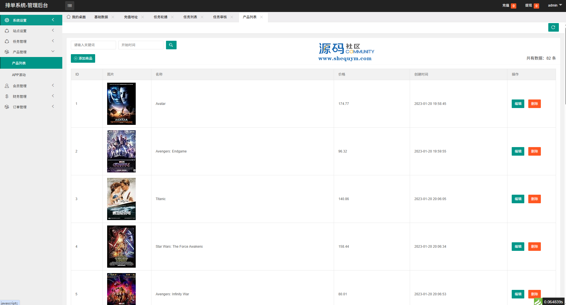Open the 我的桌面 home tab
The image size is (566, 305).
point(76,17)
